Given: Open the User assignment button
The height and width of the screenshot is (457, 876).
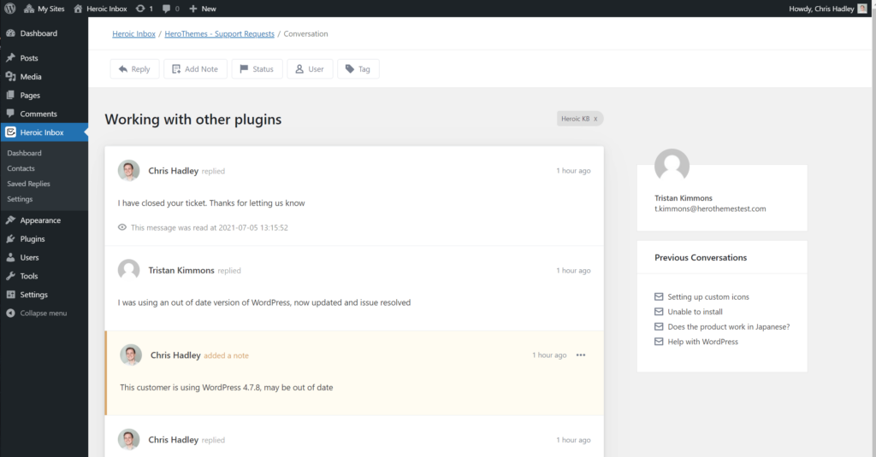Looking at the screenshot, I should click(x=310, y=69).
